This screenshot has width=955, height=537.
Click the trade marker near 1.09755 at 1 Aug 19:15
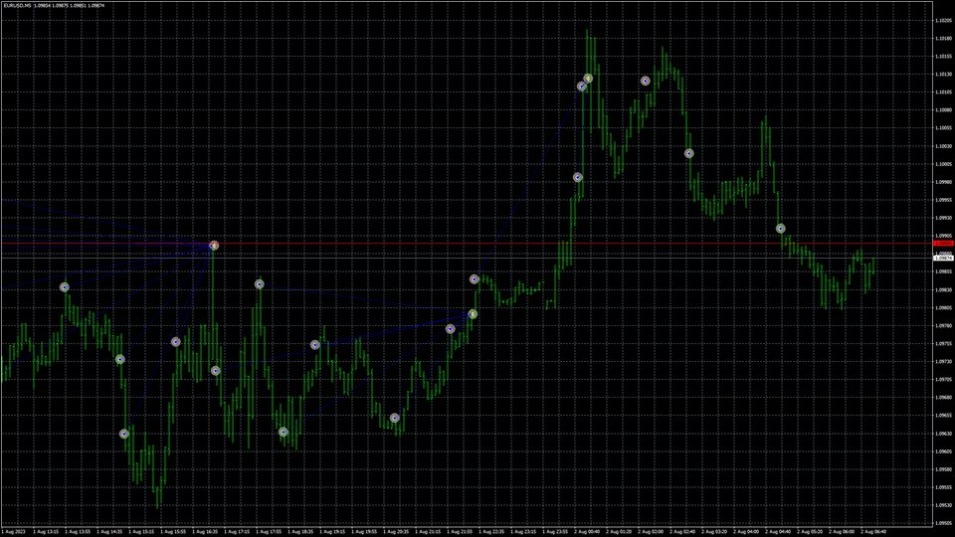click(315, 345)
